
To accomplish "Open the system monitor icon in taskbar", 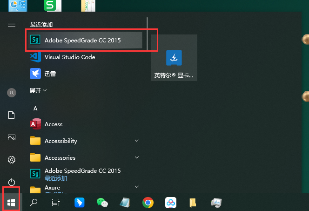I will coord(216,203).
